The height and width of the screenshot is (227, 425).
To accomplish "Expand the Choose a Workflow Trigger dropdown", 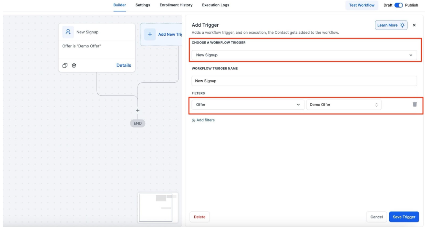I will (x=304, y=55).
